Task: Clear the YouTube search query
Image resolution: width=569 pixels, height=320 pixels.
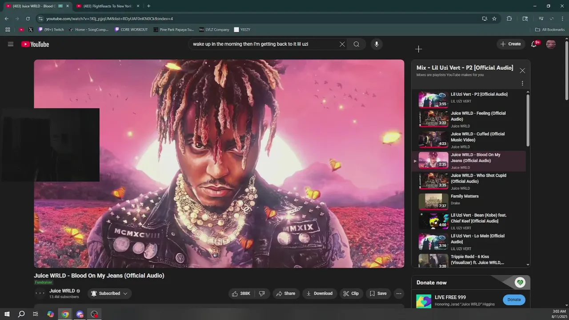Action: [342, 44]
